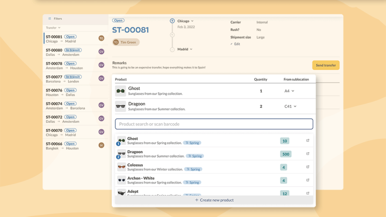This screenshot has width=386, height=217.
Task: Click the Tim Green assignee chip
Action: click(126, 42)
